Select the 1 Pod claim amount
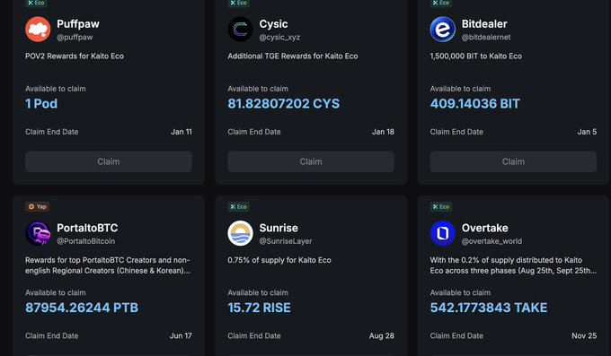This screenshot has height=356, width=611. tap(41, 103)
